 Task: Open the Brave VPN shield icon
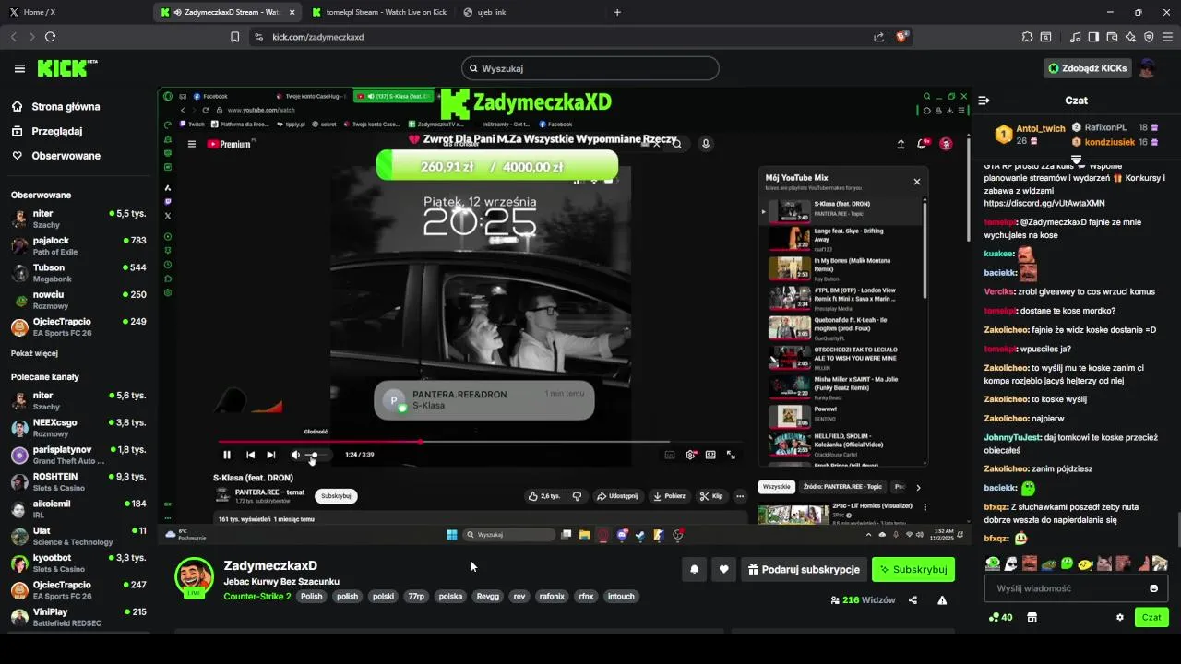pos(1149,37)
